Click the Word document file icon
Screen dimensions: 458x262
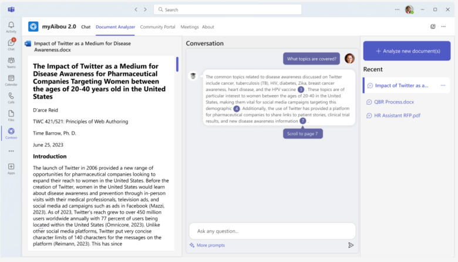point(28,44)
